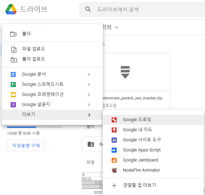The height and width of the screenshot is (195, 205).
Task: Open the My Drive dropdown arrow
Action: coord(116,27)
